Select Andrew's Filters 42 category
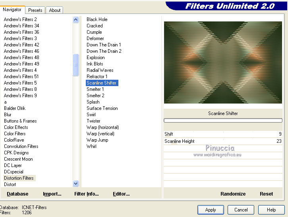 [21, 45]
